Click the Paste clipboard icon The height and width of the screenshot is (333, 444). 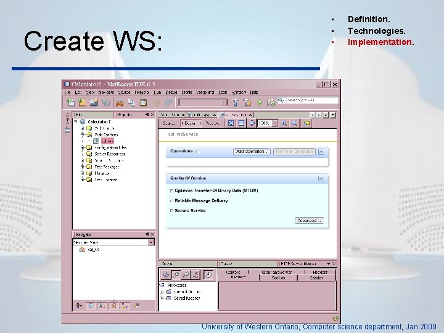[143, 102]
